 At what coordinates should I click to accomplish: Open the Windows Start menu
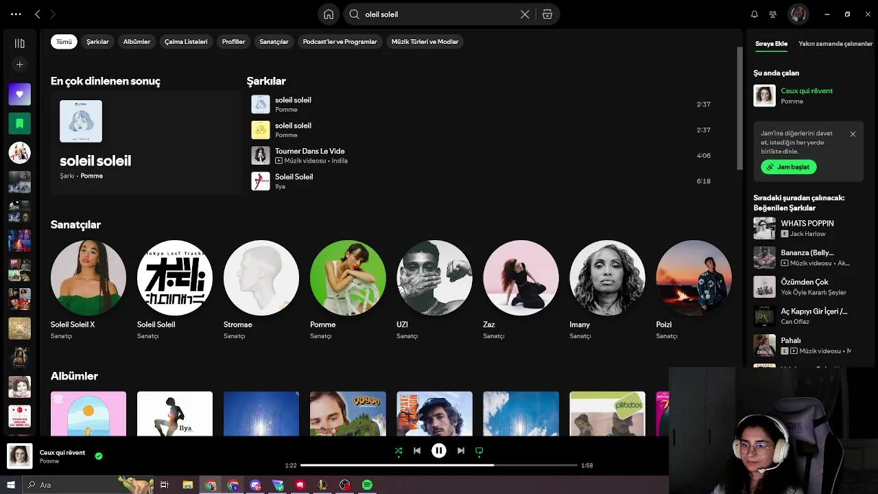pyautogui.click(x=11, y=485)
